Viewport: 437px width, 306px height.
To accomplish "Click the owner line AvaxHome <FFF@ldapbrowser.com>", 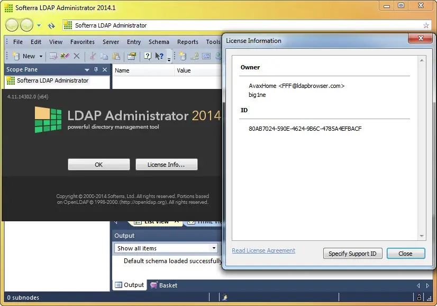I will (296, 86).
